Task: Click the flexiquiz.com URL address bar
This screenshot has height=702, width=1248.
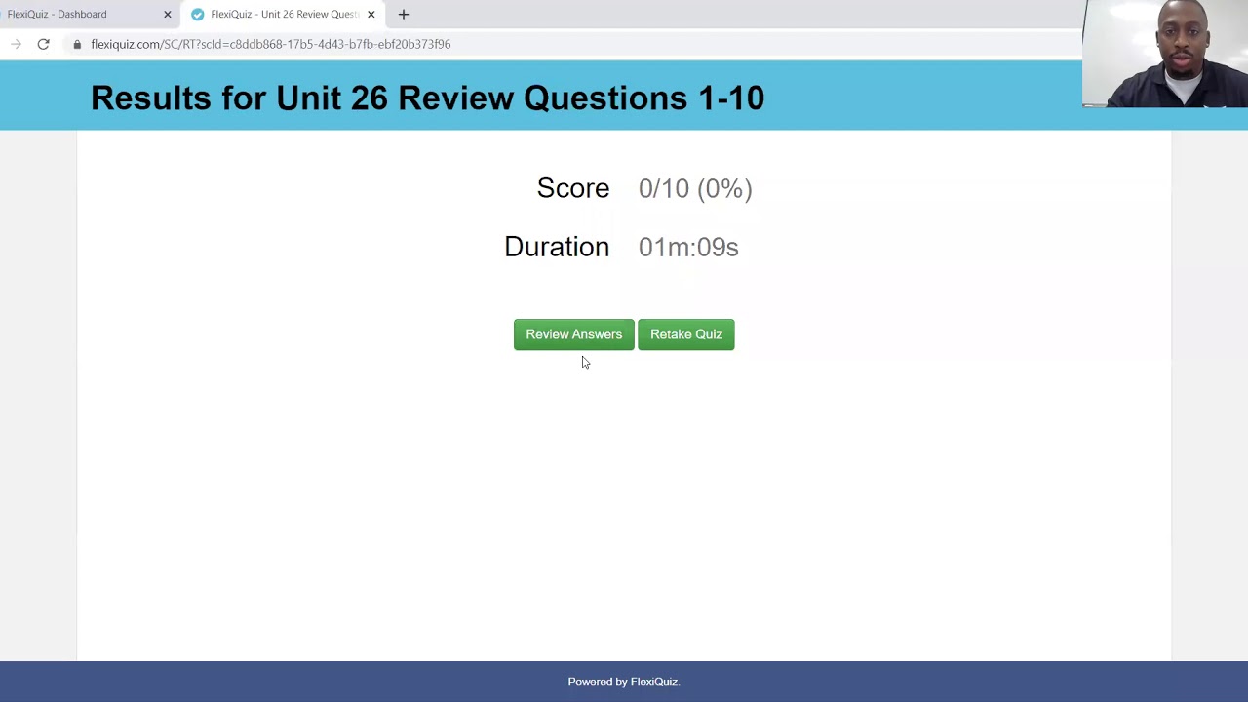Action: (270, 44)
